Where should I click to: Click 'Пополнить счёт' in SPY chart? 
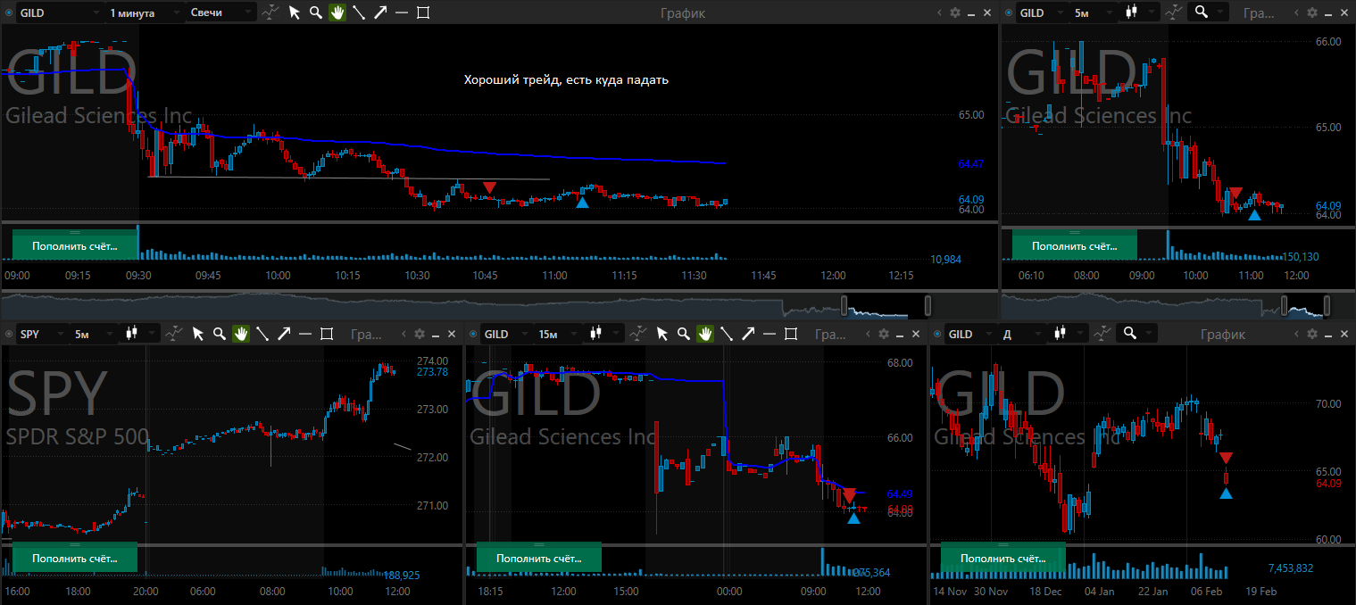tap(75, 558)
